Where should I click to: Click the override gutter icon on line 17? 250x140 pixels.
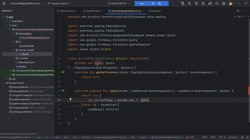coord(63,91)
